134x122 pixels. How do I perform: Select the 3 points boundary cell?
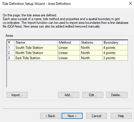point(115,58)
